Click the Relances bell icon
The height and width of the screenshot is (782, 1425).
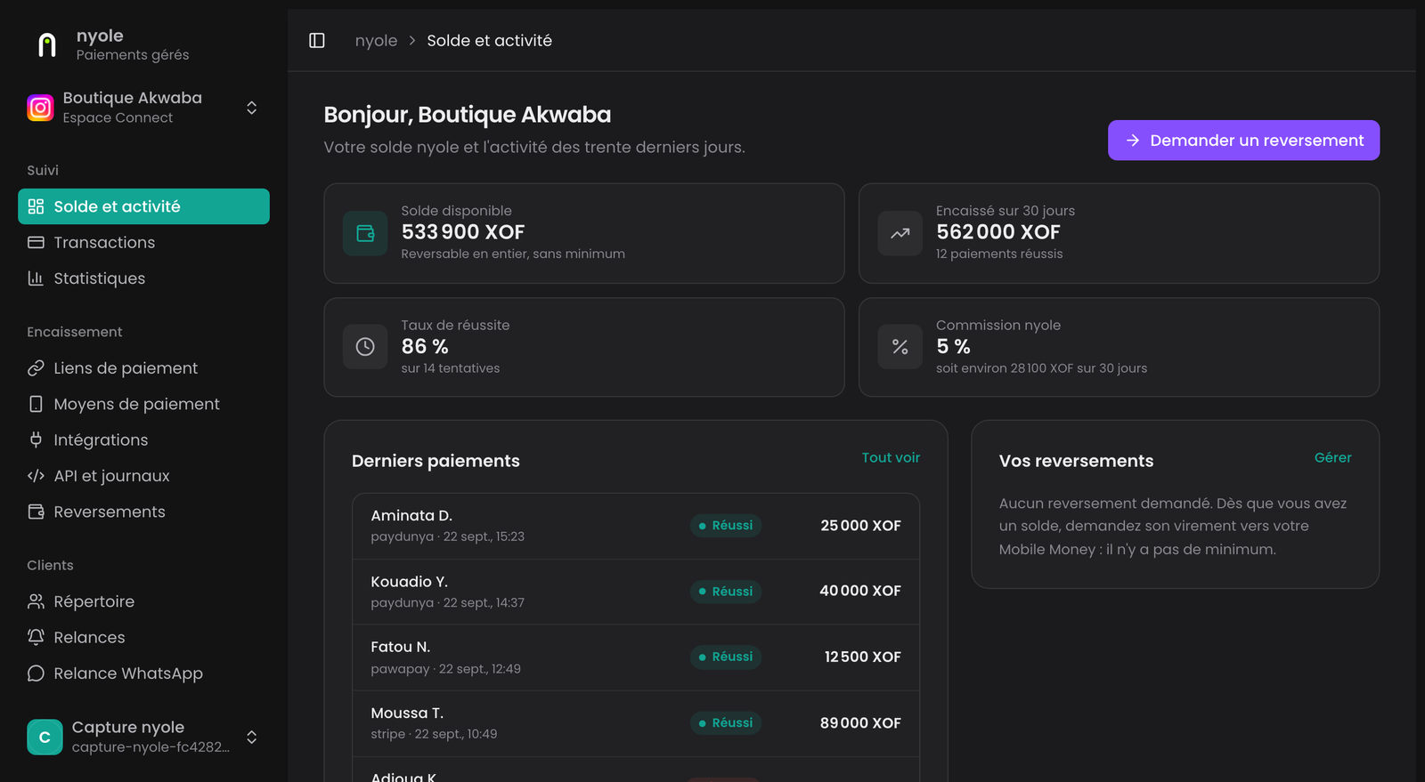pos(36,638)
